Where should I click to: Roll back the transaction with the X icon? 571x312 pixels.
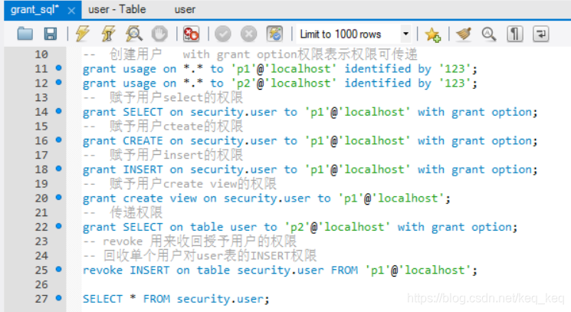click(249, 34)
